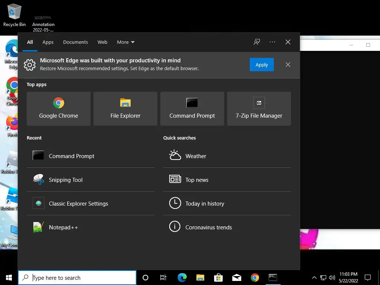Open the three-dot options menu
The height and width of the screenshot is (285, 380).
(272, 42)
